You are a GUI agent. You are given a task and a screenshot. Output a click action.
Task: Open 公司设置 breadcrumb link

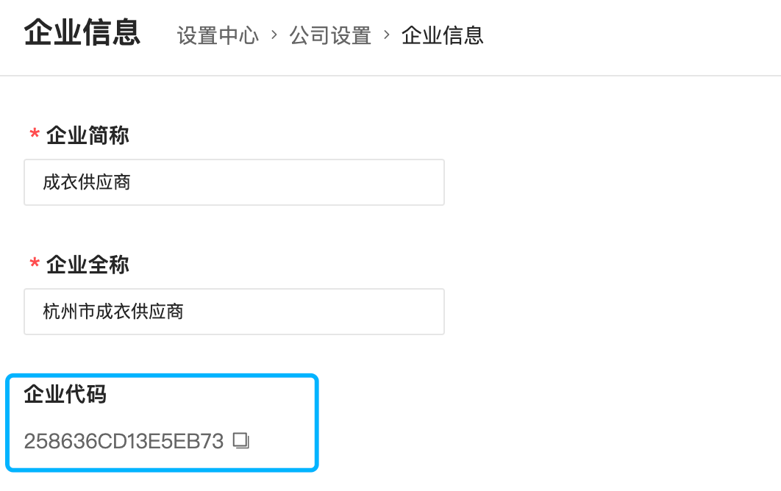330,35
